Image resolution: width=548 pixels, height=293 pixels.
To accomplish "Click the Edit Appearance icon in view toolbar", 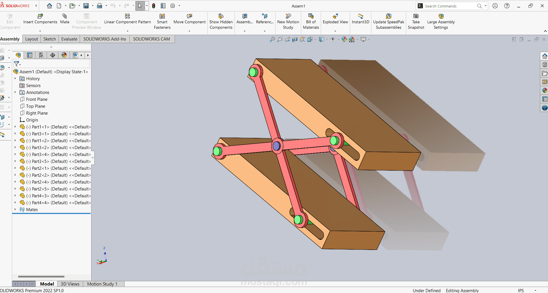I will 344,39.
